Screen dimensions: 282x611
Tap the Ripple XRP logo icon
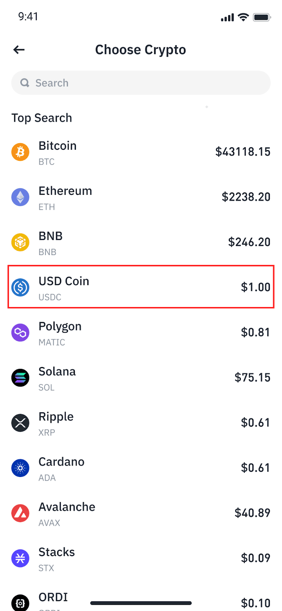coord(20,423)
